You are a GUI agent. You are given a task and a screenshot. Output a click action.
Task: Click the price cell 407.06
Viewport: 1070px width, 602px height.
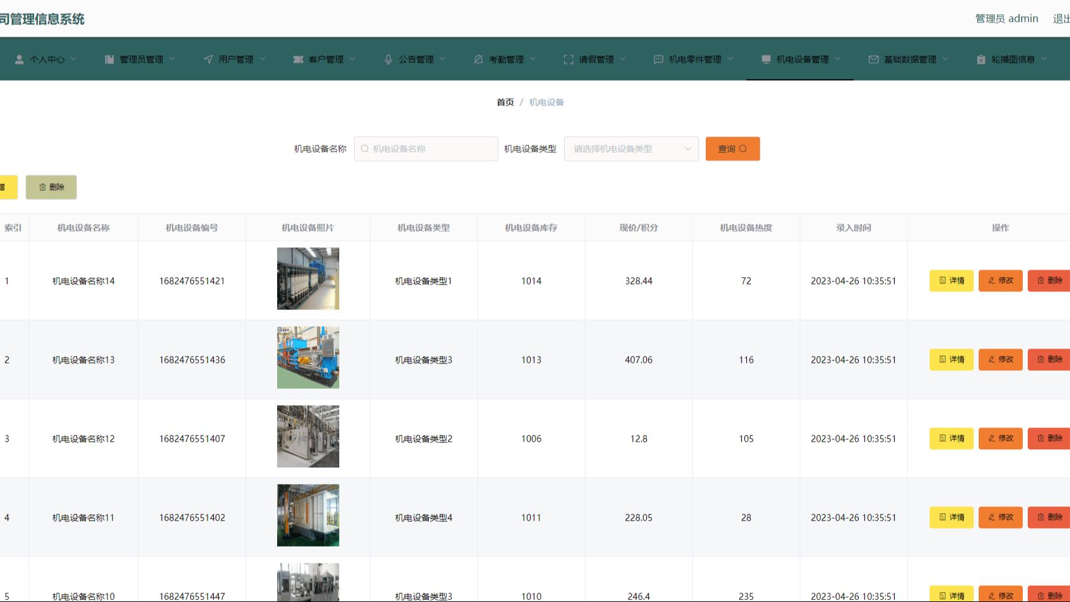(639, 360)
